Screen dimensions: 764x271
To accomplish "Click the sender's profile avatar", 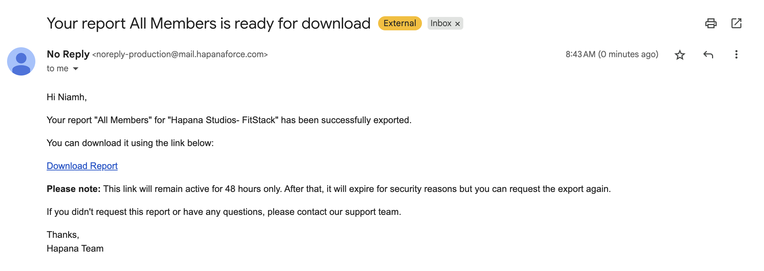I will [21, 61].
